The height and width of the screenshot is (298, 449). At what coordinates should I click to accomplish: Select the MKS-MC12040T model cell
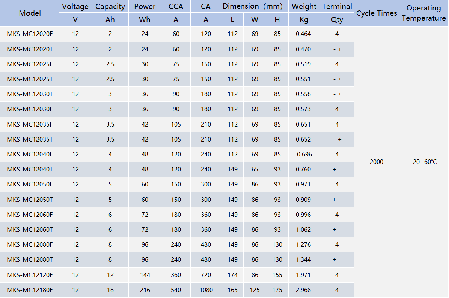30,170
